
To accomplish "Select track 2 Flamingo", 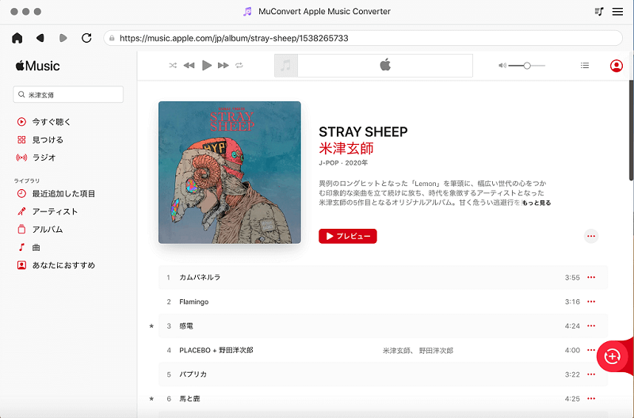I will pos(383,302).
